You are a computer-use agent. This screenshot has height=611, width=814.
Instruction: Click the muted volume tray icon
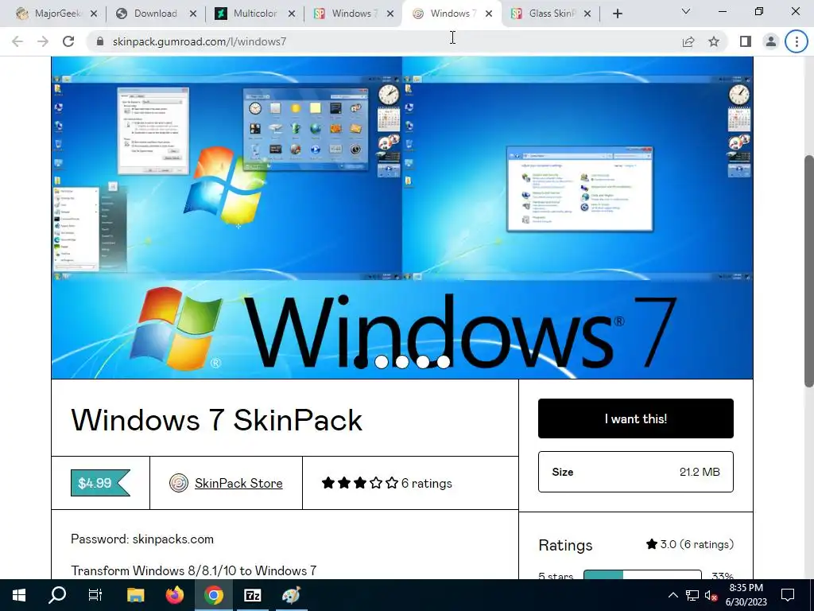[711, 595]
